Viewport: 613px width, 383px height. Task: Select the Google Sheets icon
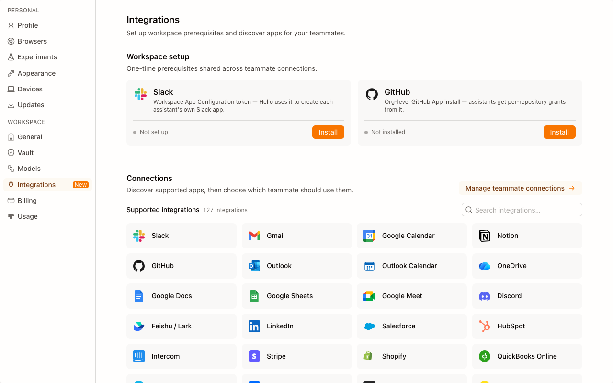click(x=254, y=296)
